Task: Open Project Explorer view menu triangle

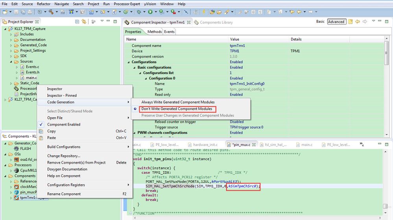Action: click(102, 21)
